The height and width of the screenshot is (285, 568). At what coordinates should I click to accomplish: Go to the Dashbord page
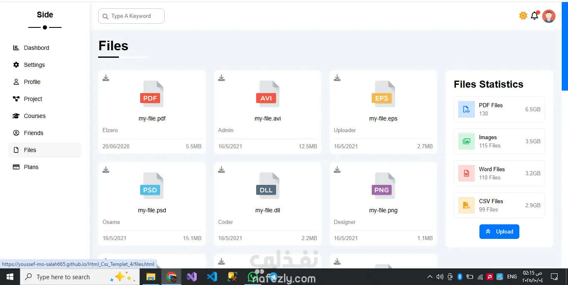click(45, 48)
